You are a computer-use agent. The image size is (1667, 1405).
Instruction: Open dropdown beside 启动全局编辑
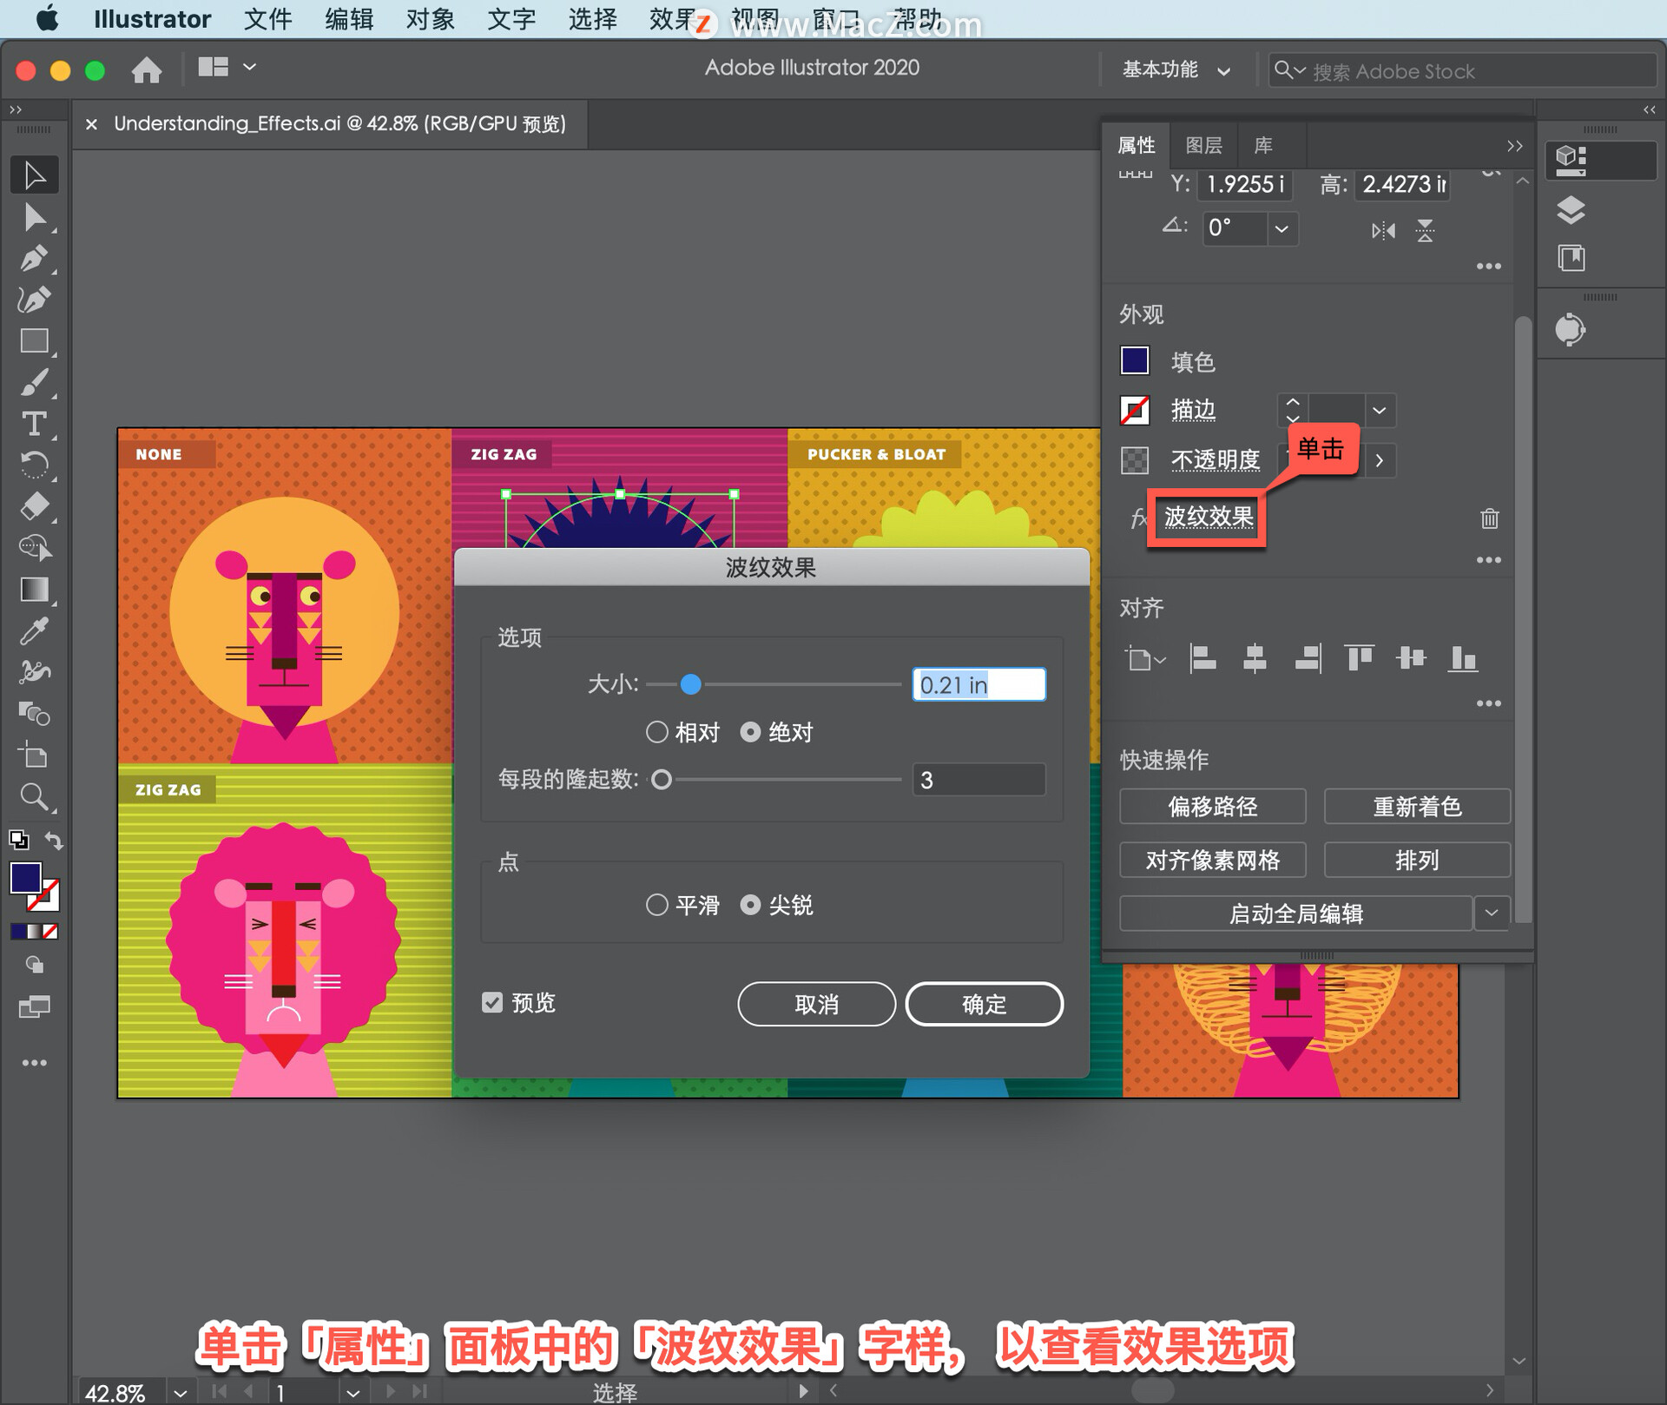pos(1492,913)
